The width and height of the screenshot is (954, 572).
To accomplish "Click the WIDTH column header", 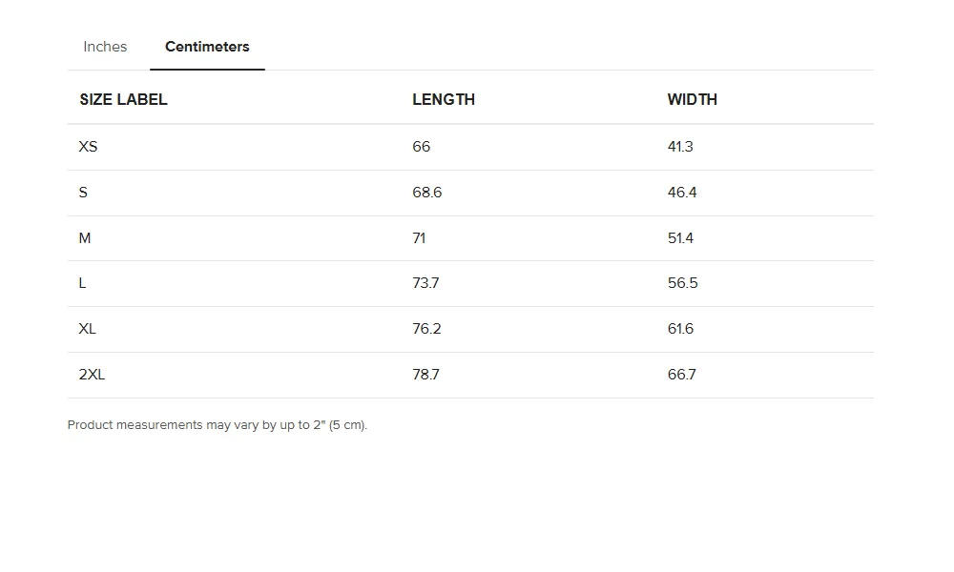I will click(x=693, y=100).
